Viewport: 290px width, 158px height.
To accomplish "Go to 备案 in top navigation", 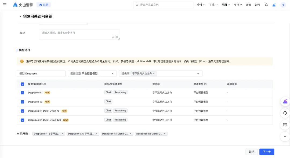I will [x=249, y=5].
